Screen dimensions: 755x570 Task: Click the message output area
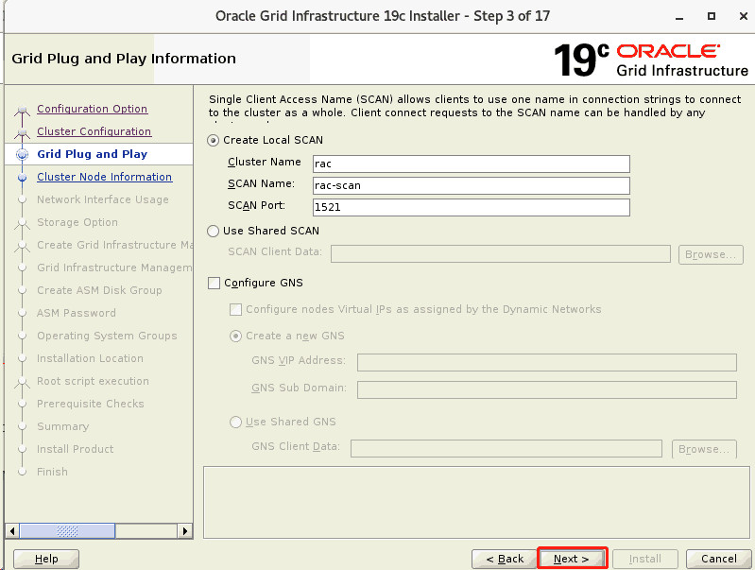point(476,502)
